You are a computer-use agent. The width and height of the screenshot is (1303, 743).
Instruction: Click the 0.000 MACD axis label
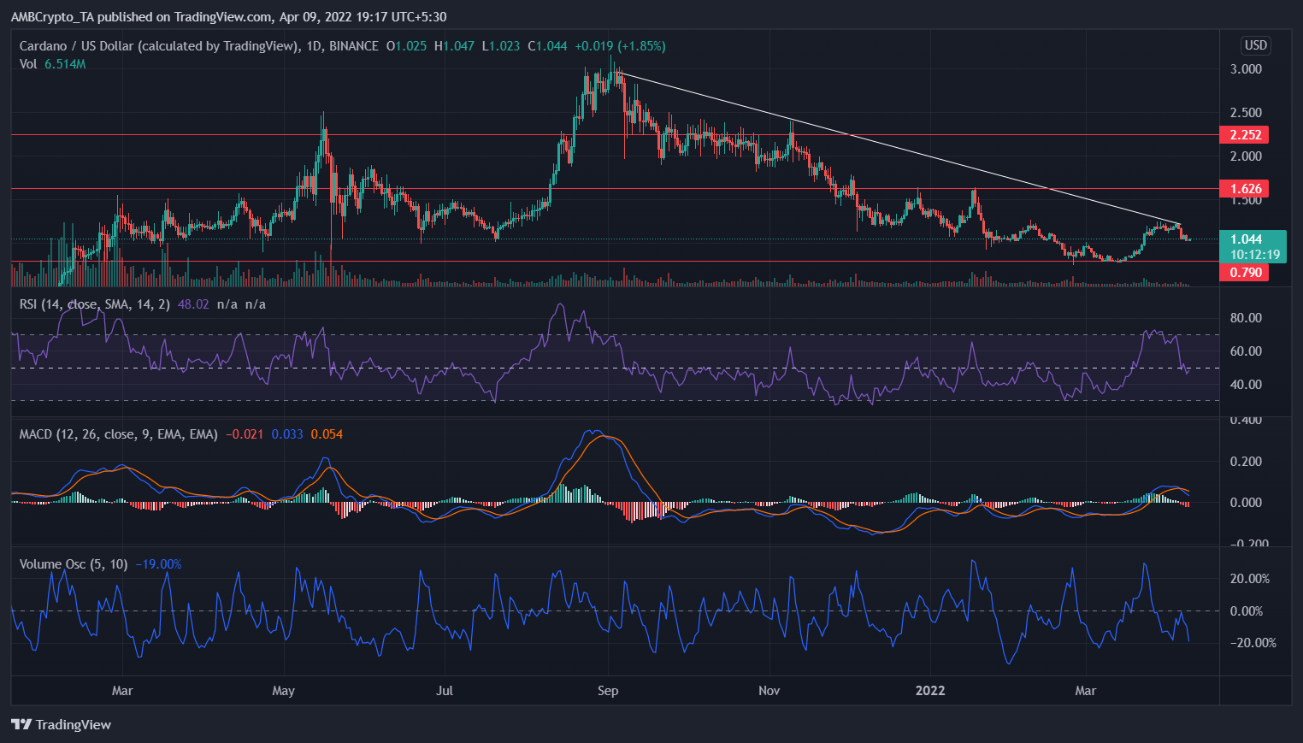(x=1246, y=503)
